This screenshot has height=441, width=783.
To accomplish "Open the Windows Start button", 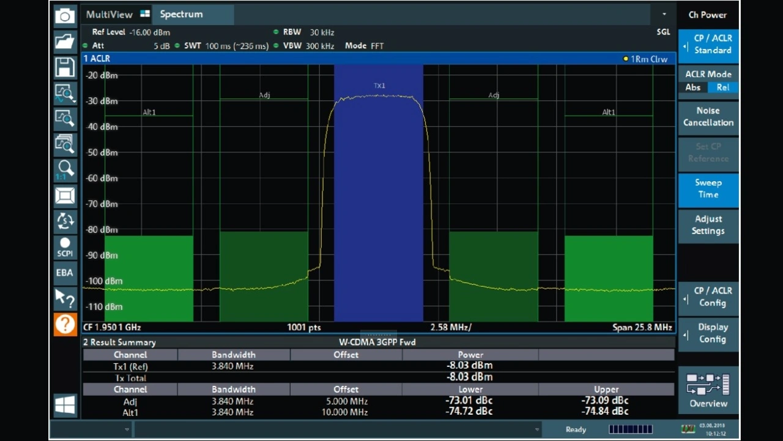I will click(65, 405).
